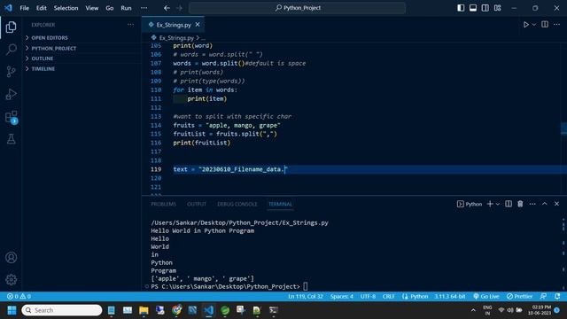
Task: Close the Ex_Strings.py tab
Action: coord(198,25)
